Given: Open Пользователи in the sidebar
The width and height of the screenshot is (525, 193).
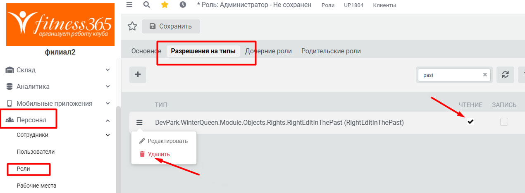Looking at the screenshot, I should tap(36, 152).
